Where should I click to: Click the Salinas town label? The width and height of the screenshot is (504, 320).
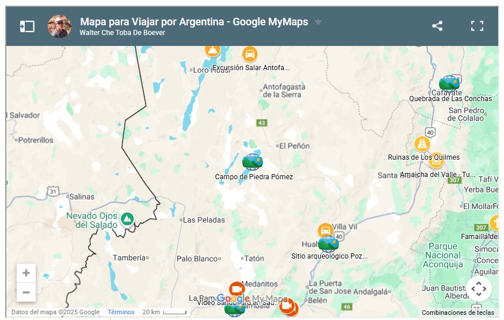[82, 196]
